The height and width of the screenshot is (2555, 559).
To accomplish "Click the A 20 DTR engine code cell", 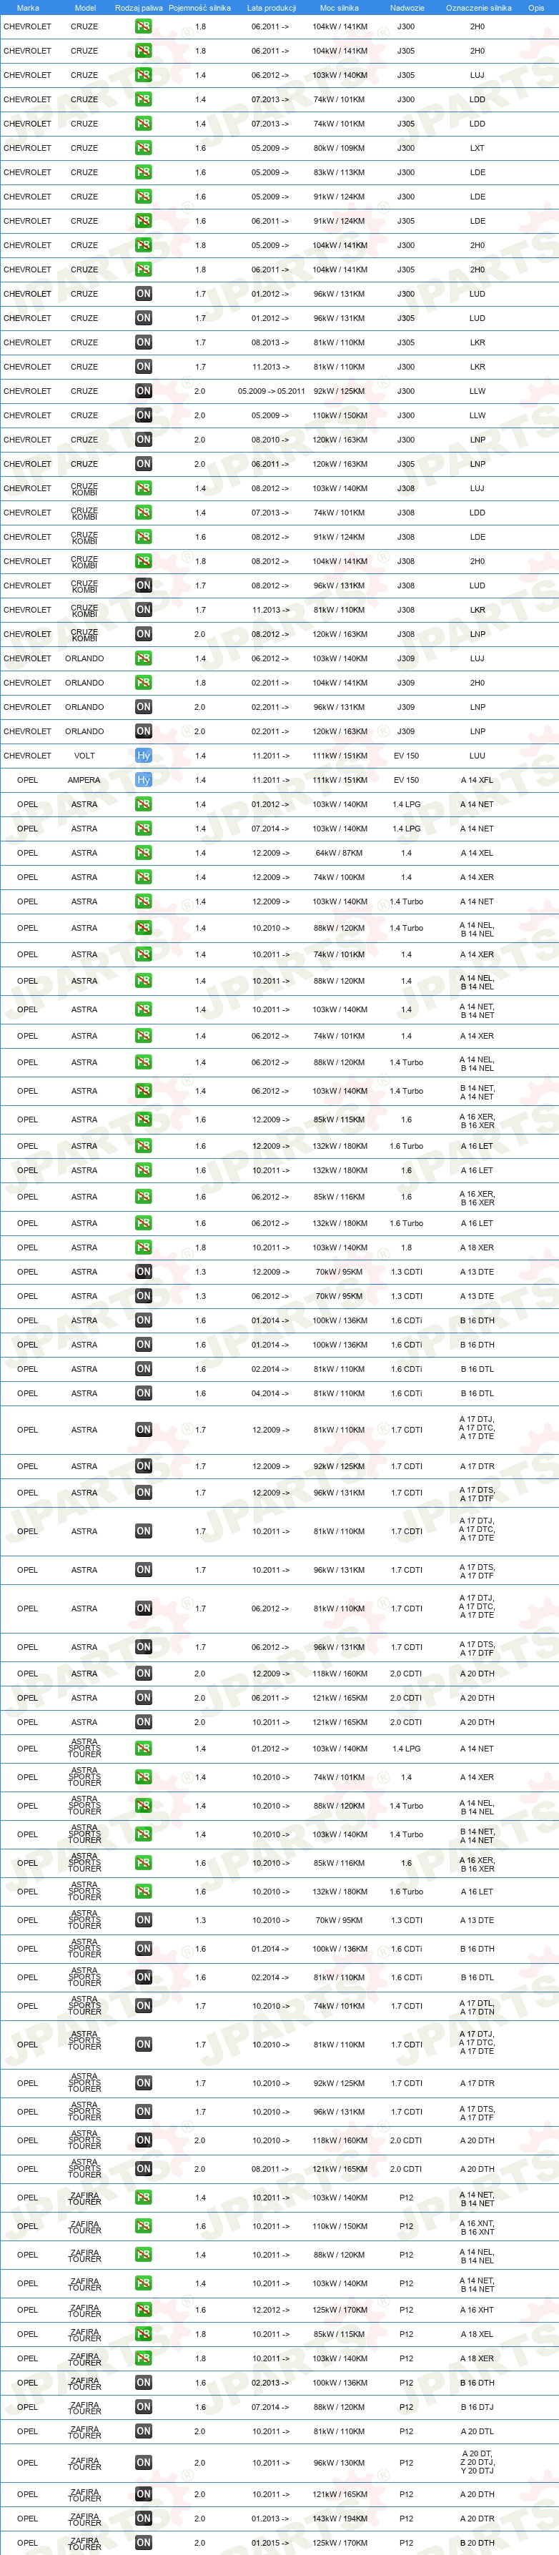I will point(477,2519).
